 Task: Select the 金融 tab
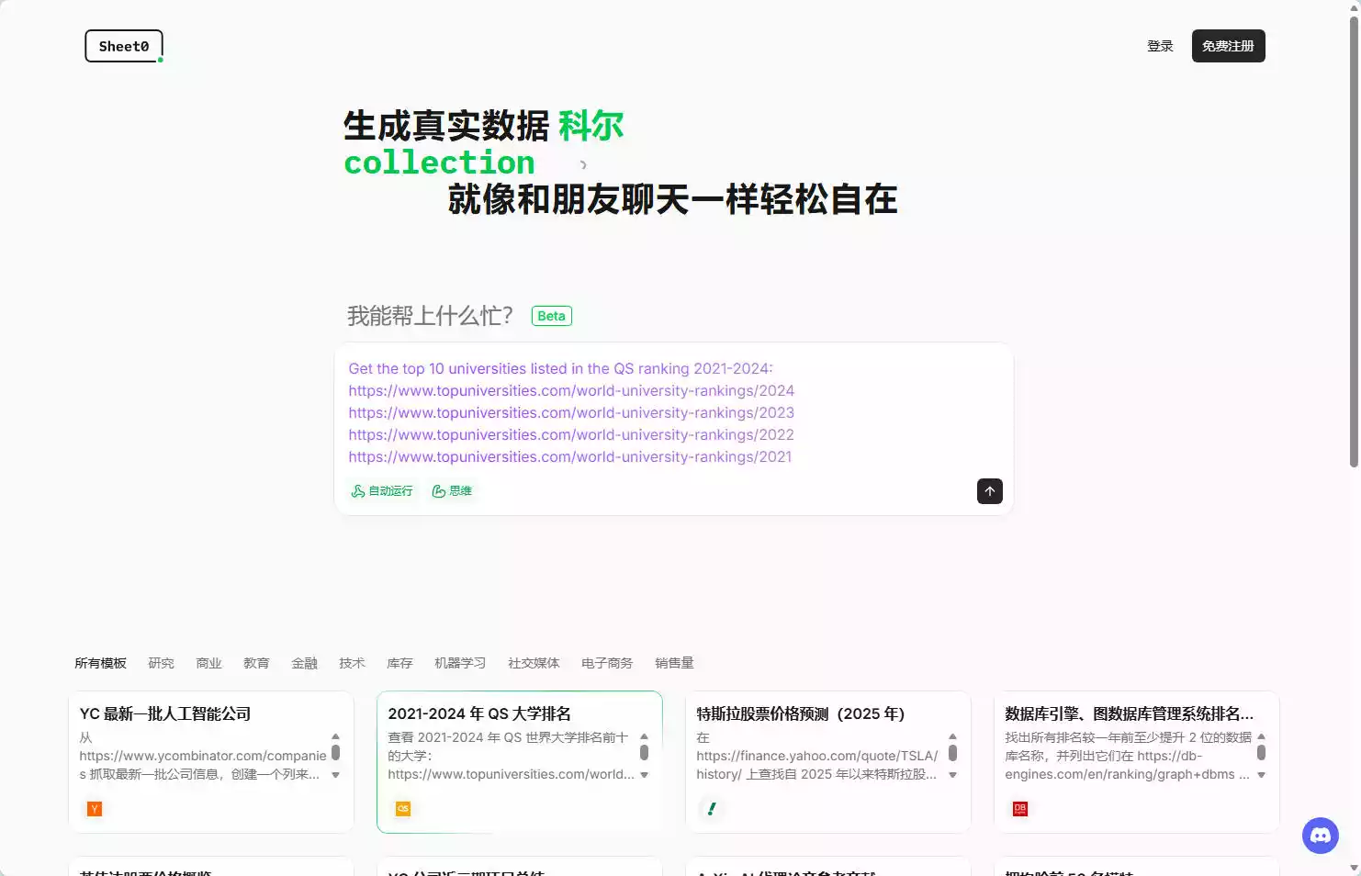pos(304,663)
